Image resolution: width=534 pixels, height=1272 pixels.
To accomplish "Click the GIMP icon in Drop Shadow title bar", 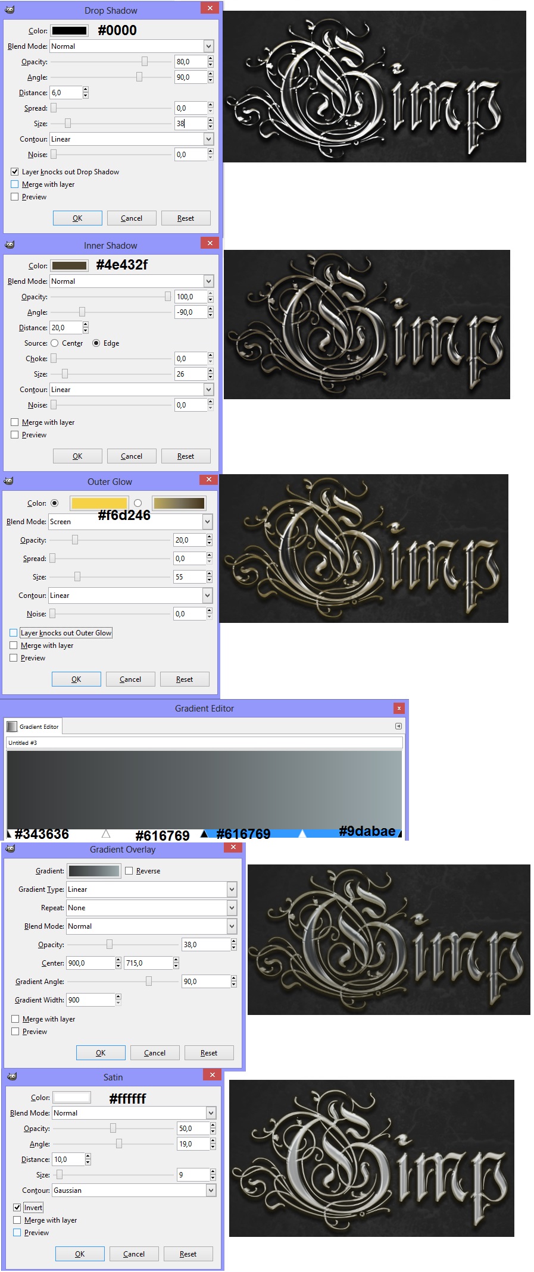I will pos(10,10).
